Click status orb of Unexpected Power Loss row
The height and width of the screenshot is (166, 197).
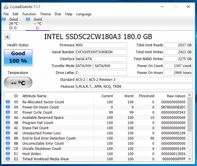[x=8, y=133]
